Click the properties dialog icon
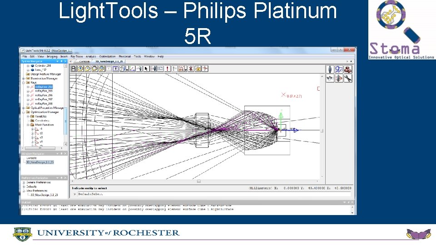Viewport: 436px width, 245px height. (x=160, y=69)
